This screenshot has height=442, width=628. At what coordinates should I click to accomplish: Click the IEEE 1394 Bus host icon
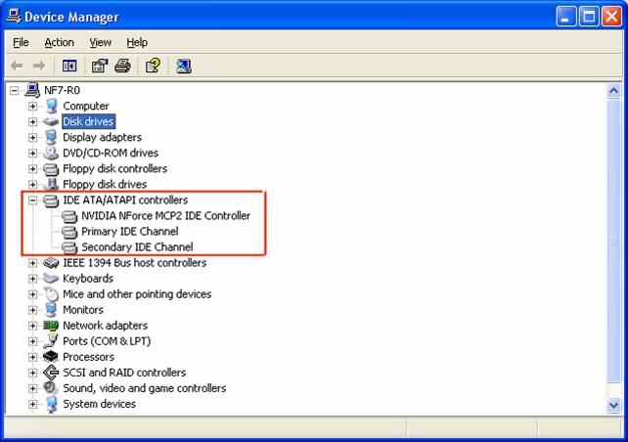51,263
